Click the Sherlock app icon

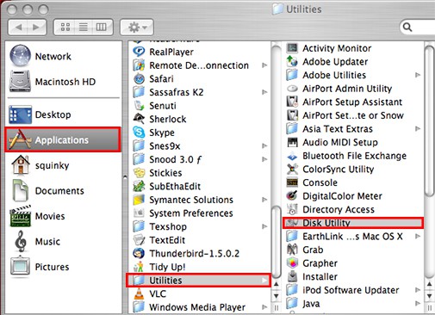coord(139,119)
